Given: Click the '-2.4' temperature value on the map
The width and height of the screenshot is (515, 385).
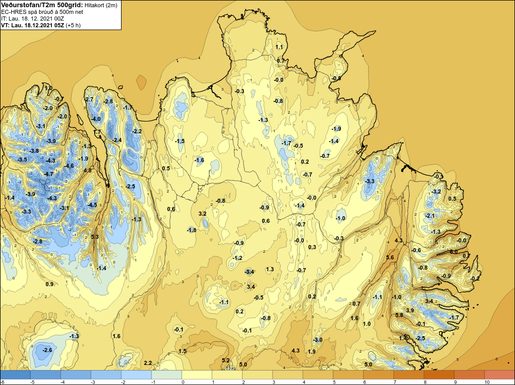Looking at the screenshot, I should coord(117,140).
